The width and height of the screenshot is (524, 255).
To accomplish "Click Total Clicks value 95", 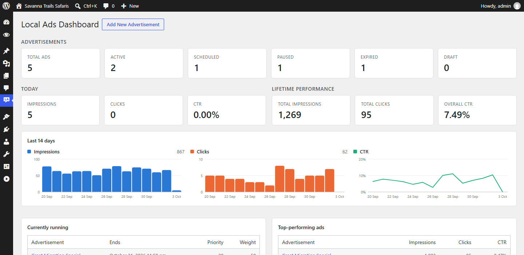I will [366, 115].
